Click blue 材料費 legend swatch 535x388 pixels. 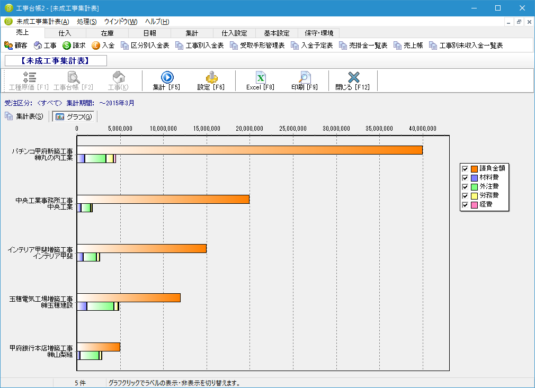click(474, 178)
